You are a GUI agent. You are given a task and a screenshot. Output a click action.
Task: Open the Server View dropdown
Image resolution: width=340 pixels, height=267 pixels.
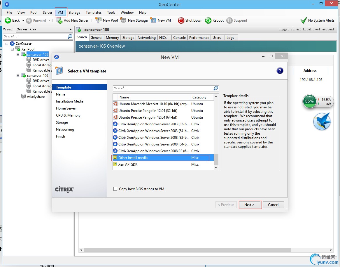coord(71,29)
